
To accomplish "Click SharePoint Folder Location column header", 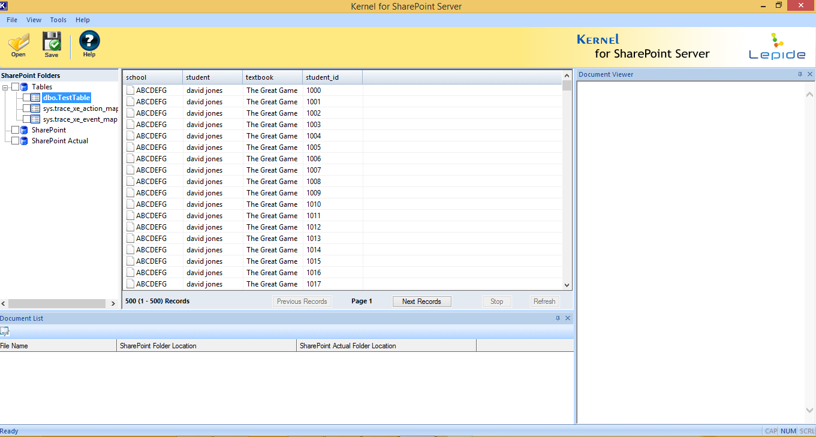I will point(207,346).
